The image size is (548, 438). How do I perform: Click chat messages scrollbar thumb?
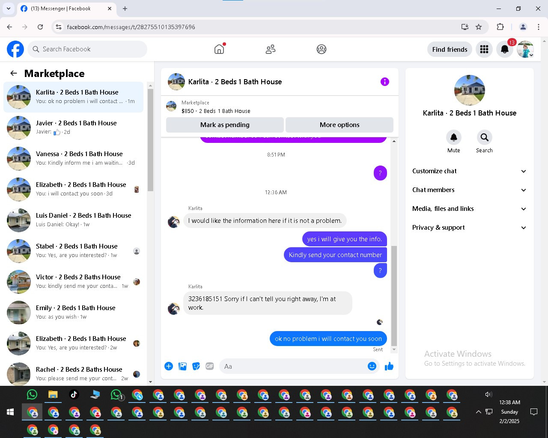[x=394, y=296]
